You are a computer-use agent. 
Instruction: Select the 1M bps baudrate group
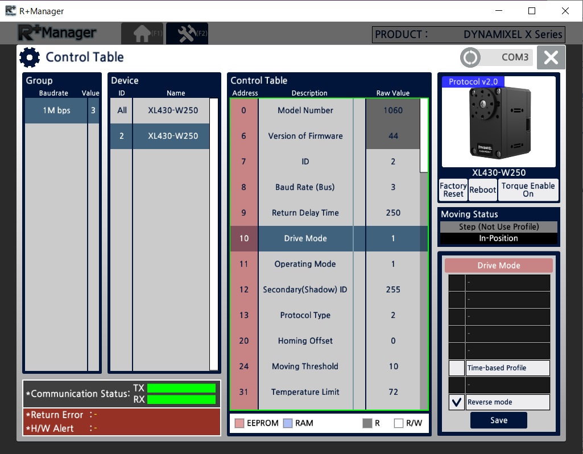click(62, 110)
